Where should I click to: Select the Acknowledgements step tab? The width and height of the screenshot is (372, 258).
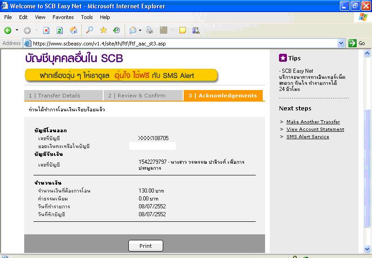[223, 96]
